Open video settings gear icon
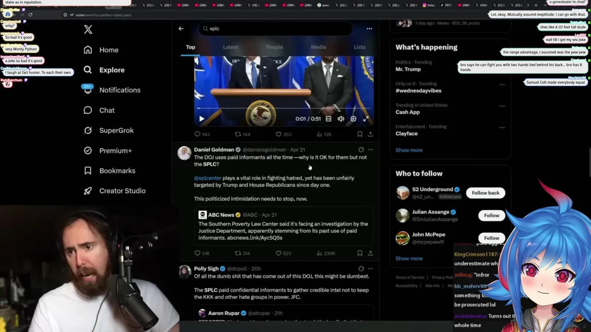Viewport: 591px width, 332px height. click(353, 119)
